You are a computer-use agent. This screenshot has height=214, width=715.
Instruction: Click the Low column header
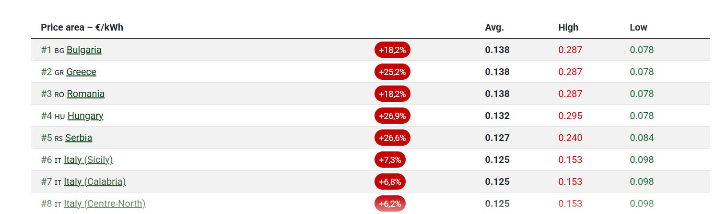point(638,27)
